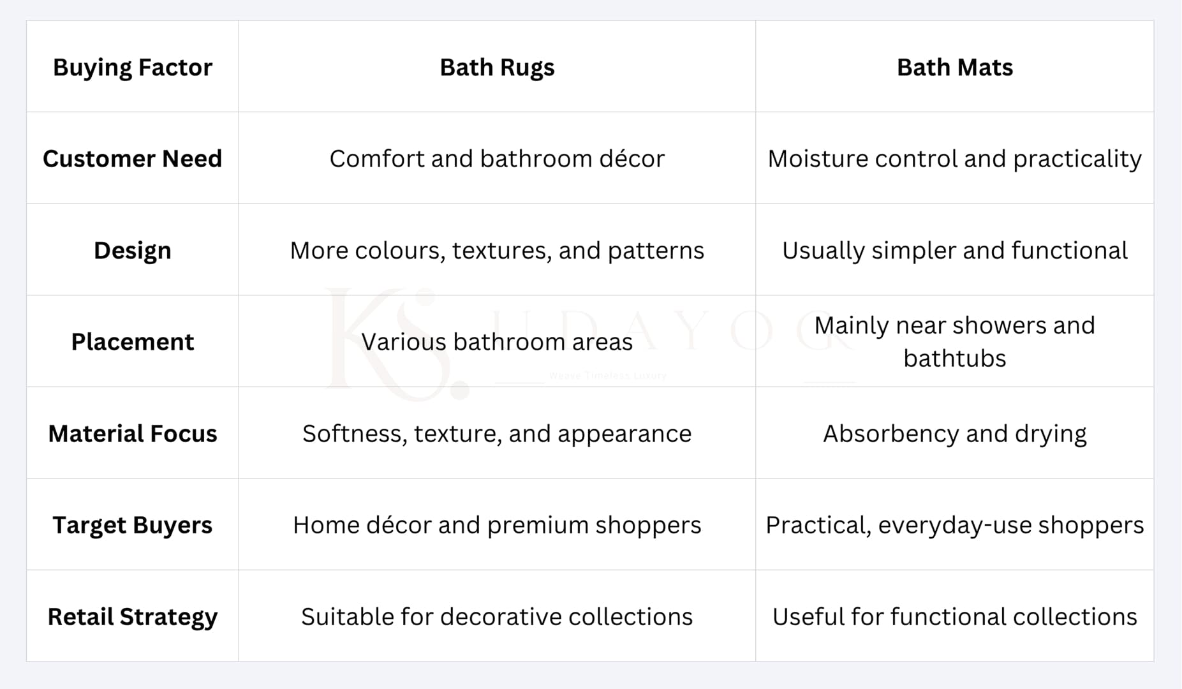The width and height of the screenshot is (1182, 689).
Task: Select the Retail Strategy row label
Action: click(133, 616)
